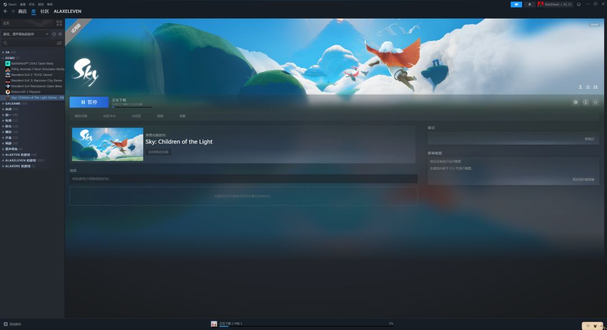
Task: Open the 社区 community tab
Action: point(44,11)
